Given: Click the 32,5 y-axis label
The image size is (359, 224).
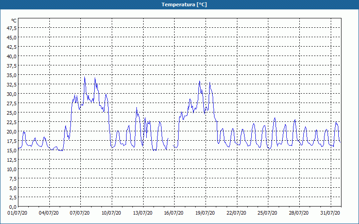Looking at the screenshot, I should pos(12,85).
